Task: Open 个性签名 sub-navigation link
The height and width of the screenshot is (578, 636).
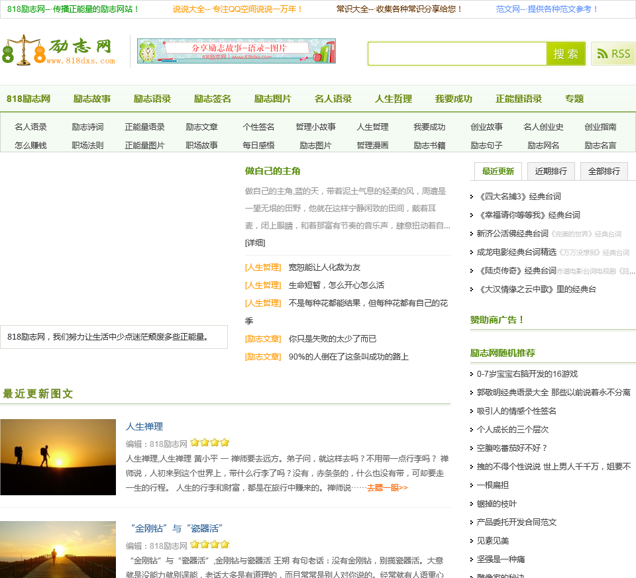Action: coord(258,127)
